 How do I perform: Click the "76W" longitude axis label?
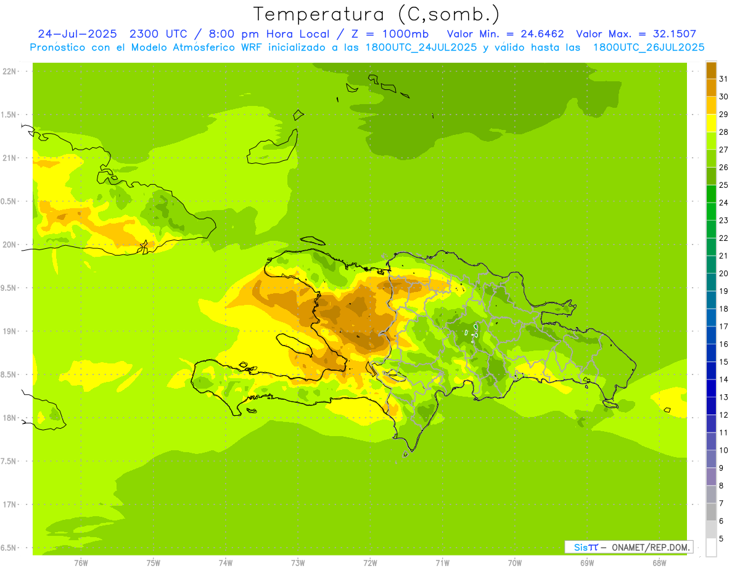coord(81,563)
